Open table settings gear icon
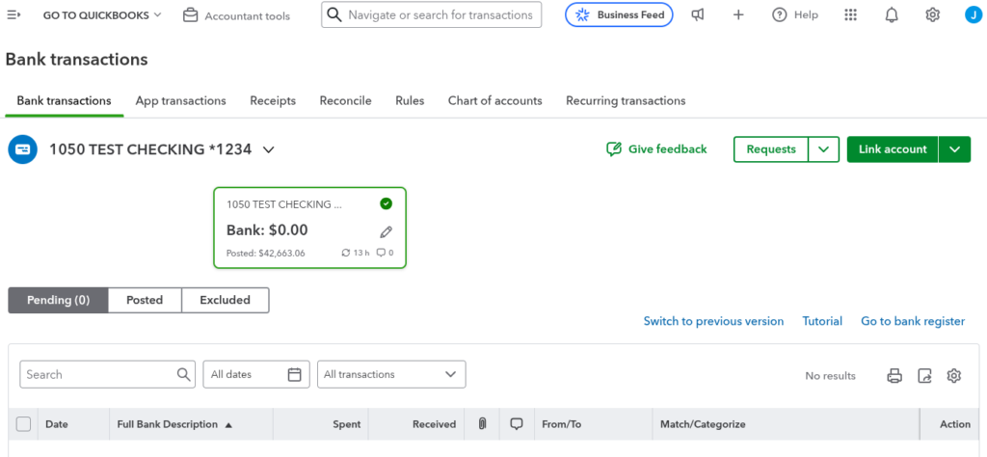The width and height of the screenshot is (987, 457). point(953,376)
